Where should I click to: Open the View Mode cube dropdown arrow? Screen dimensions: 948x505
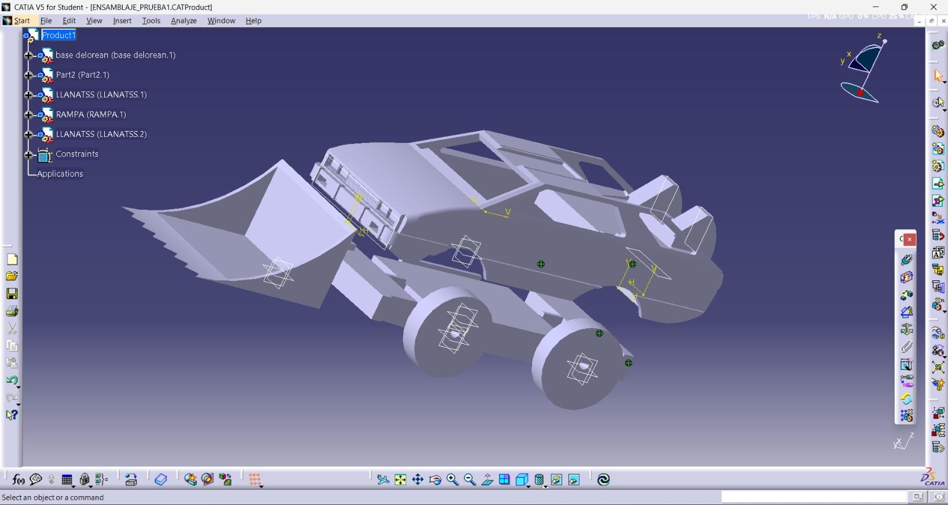point(529,486)
